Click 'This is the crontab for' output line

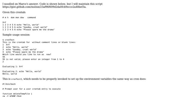39,42
